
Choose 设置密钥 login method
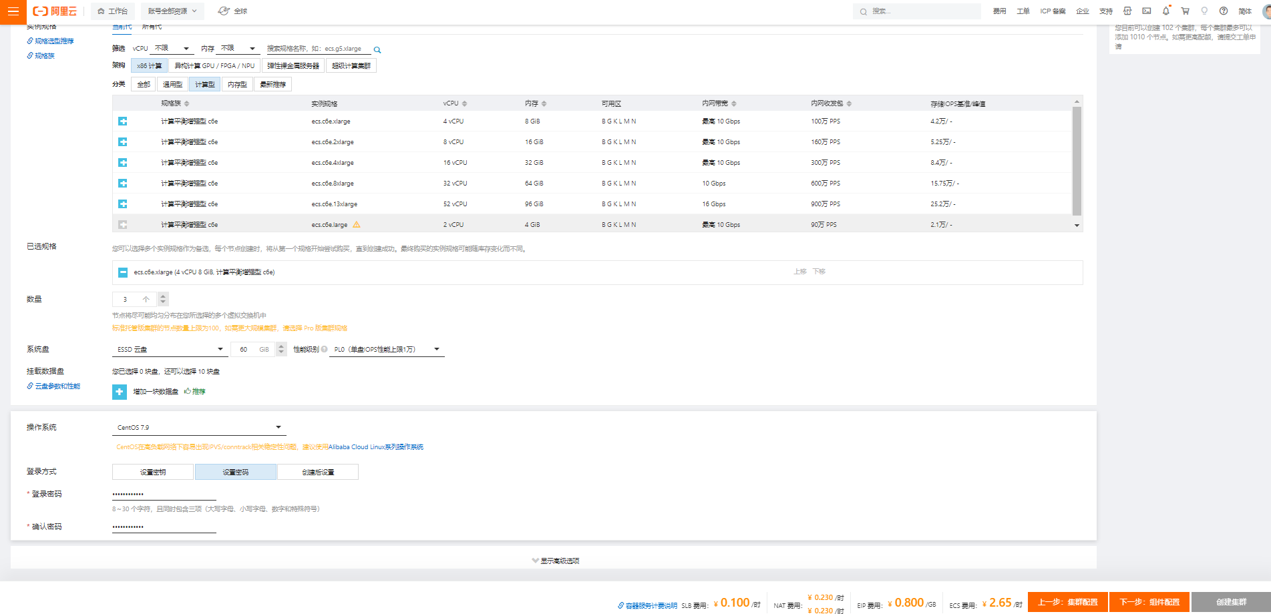click(153, 473)
